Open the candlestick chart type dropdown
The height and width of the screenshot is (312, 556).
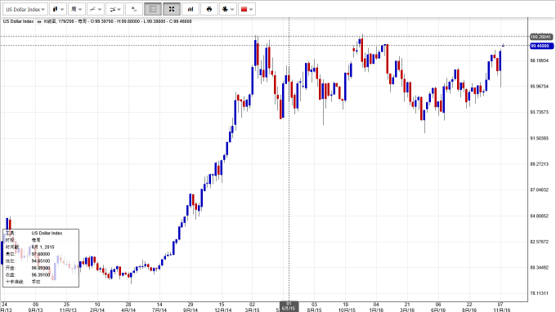[58, 9]
